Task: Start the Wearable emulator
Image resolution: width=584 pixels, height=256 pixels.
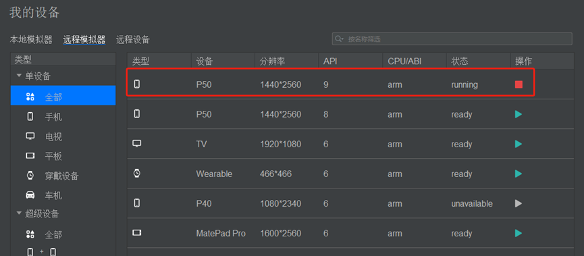Action: coord(519,174)
